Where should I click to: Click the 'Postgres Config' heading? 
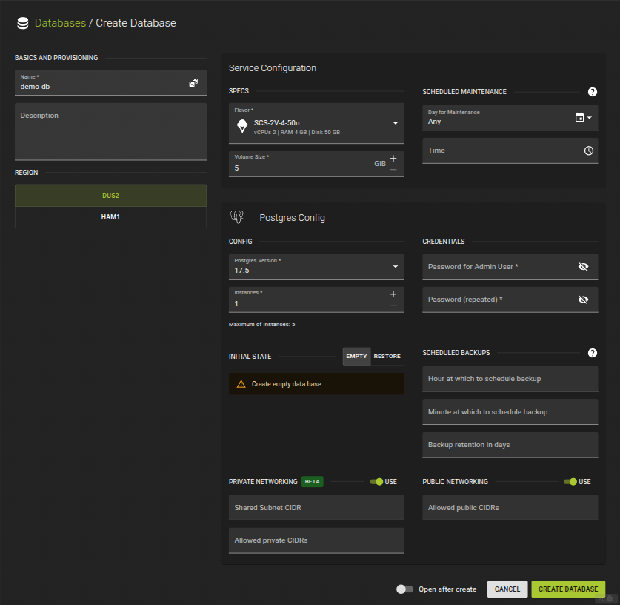[292, 218]
